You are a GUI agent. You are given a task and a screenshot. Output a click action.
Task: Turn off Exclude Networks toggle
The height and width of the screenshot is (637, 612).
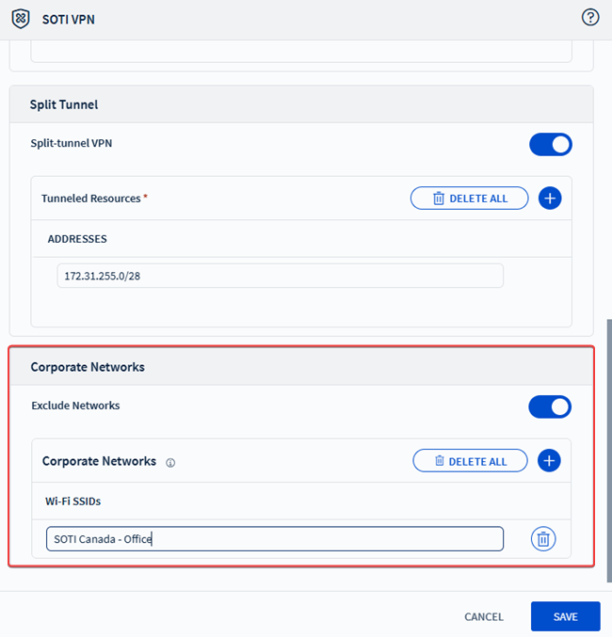pyautogui.click(x=550, y=406)
